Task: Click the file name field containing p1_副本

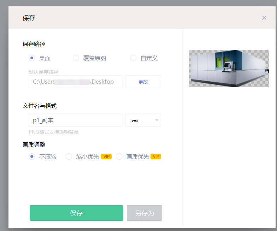Action: point(75,120)
